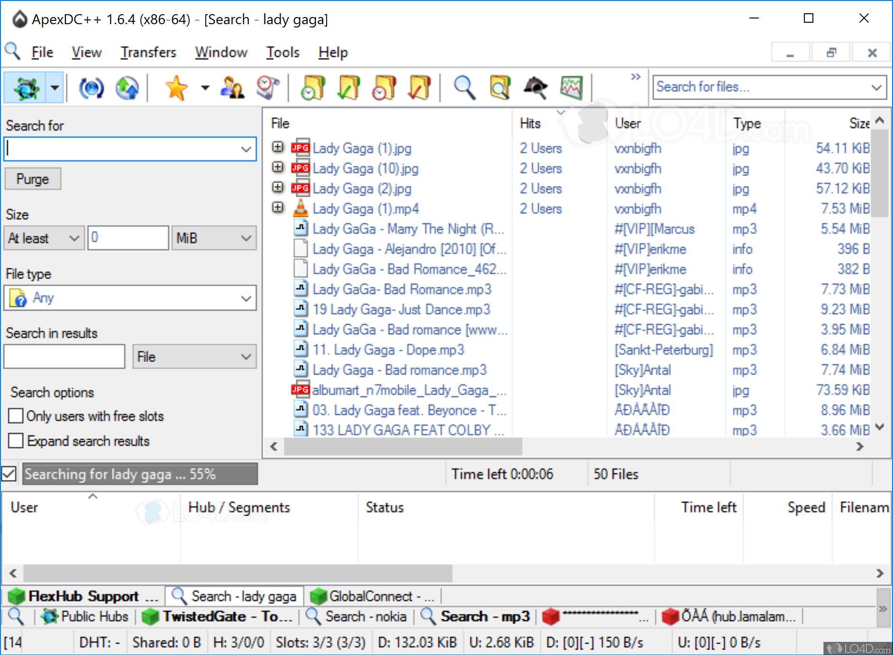Viewport: 893px width, 655px height.
Task: Click the Reconnect toolbar icon
Action: (91, 87)
